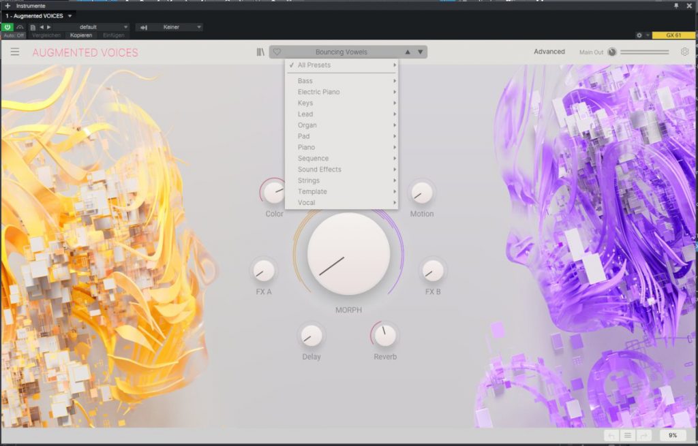Screen dimensions: 698x446
Task: Open the host gear settings icon
Action: tap(639, 35)
